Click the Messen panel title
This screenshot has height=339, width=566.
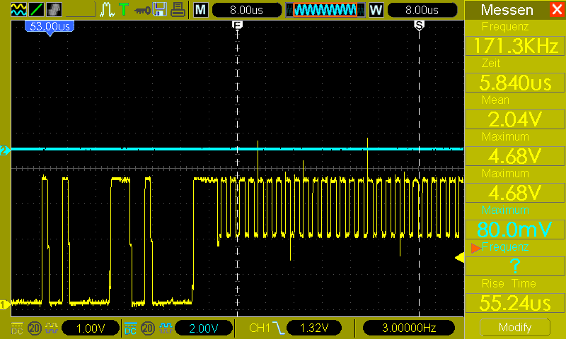click(507, 10)
